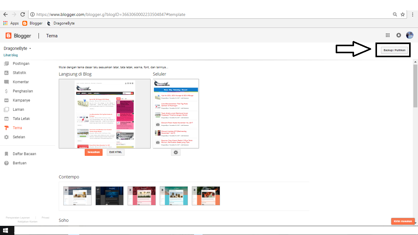The width and height of the screenshot is (418, 235).
Task: Click the browser address bar URL
Action: click(x=111, y=14)
